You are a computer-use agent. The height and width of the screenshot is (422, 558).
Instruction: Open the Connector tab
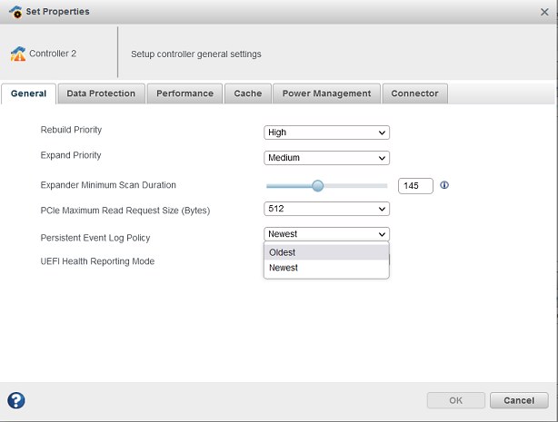[414, 93]
